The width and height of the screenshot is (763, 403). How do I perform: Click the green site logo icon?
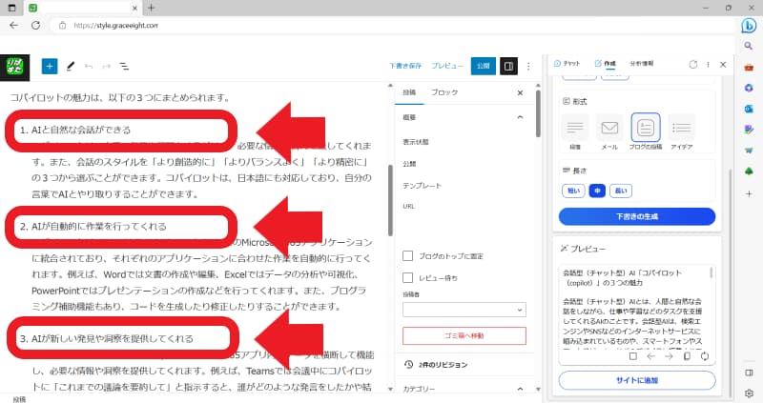(x=14, y=67)
